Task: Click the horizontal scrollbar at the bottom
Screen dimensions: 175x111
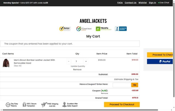Action: (x=80, y=110)
